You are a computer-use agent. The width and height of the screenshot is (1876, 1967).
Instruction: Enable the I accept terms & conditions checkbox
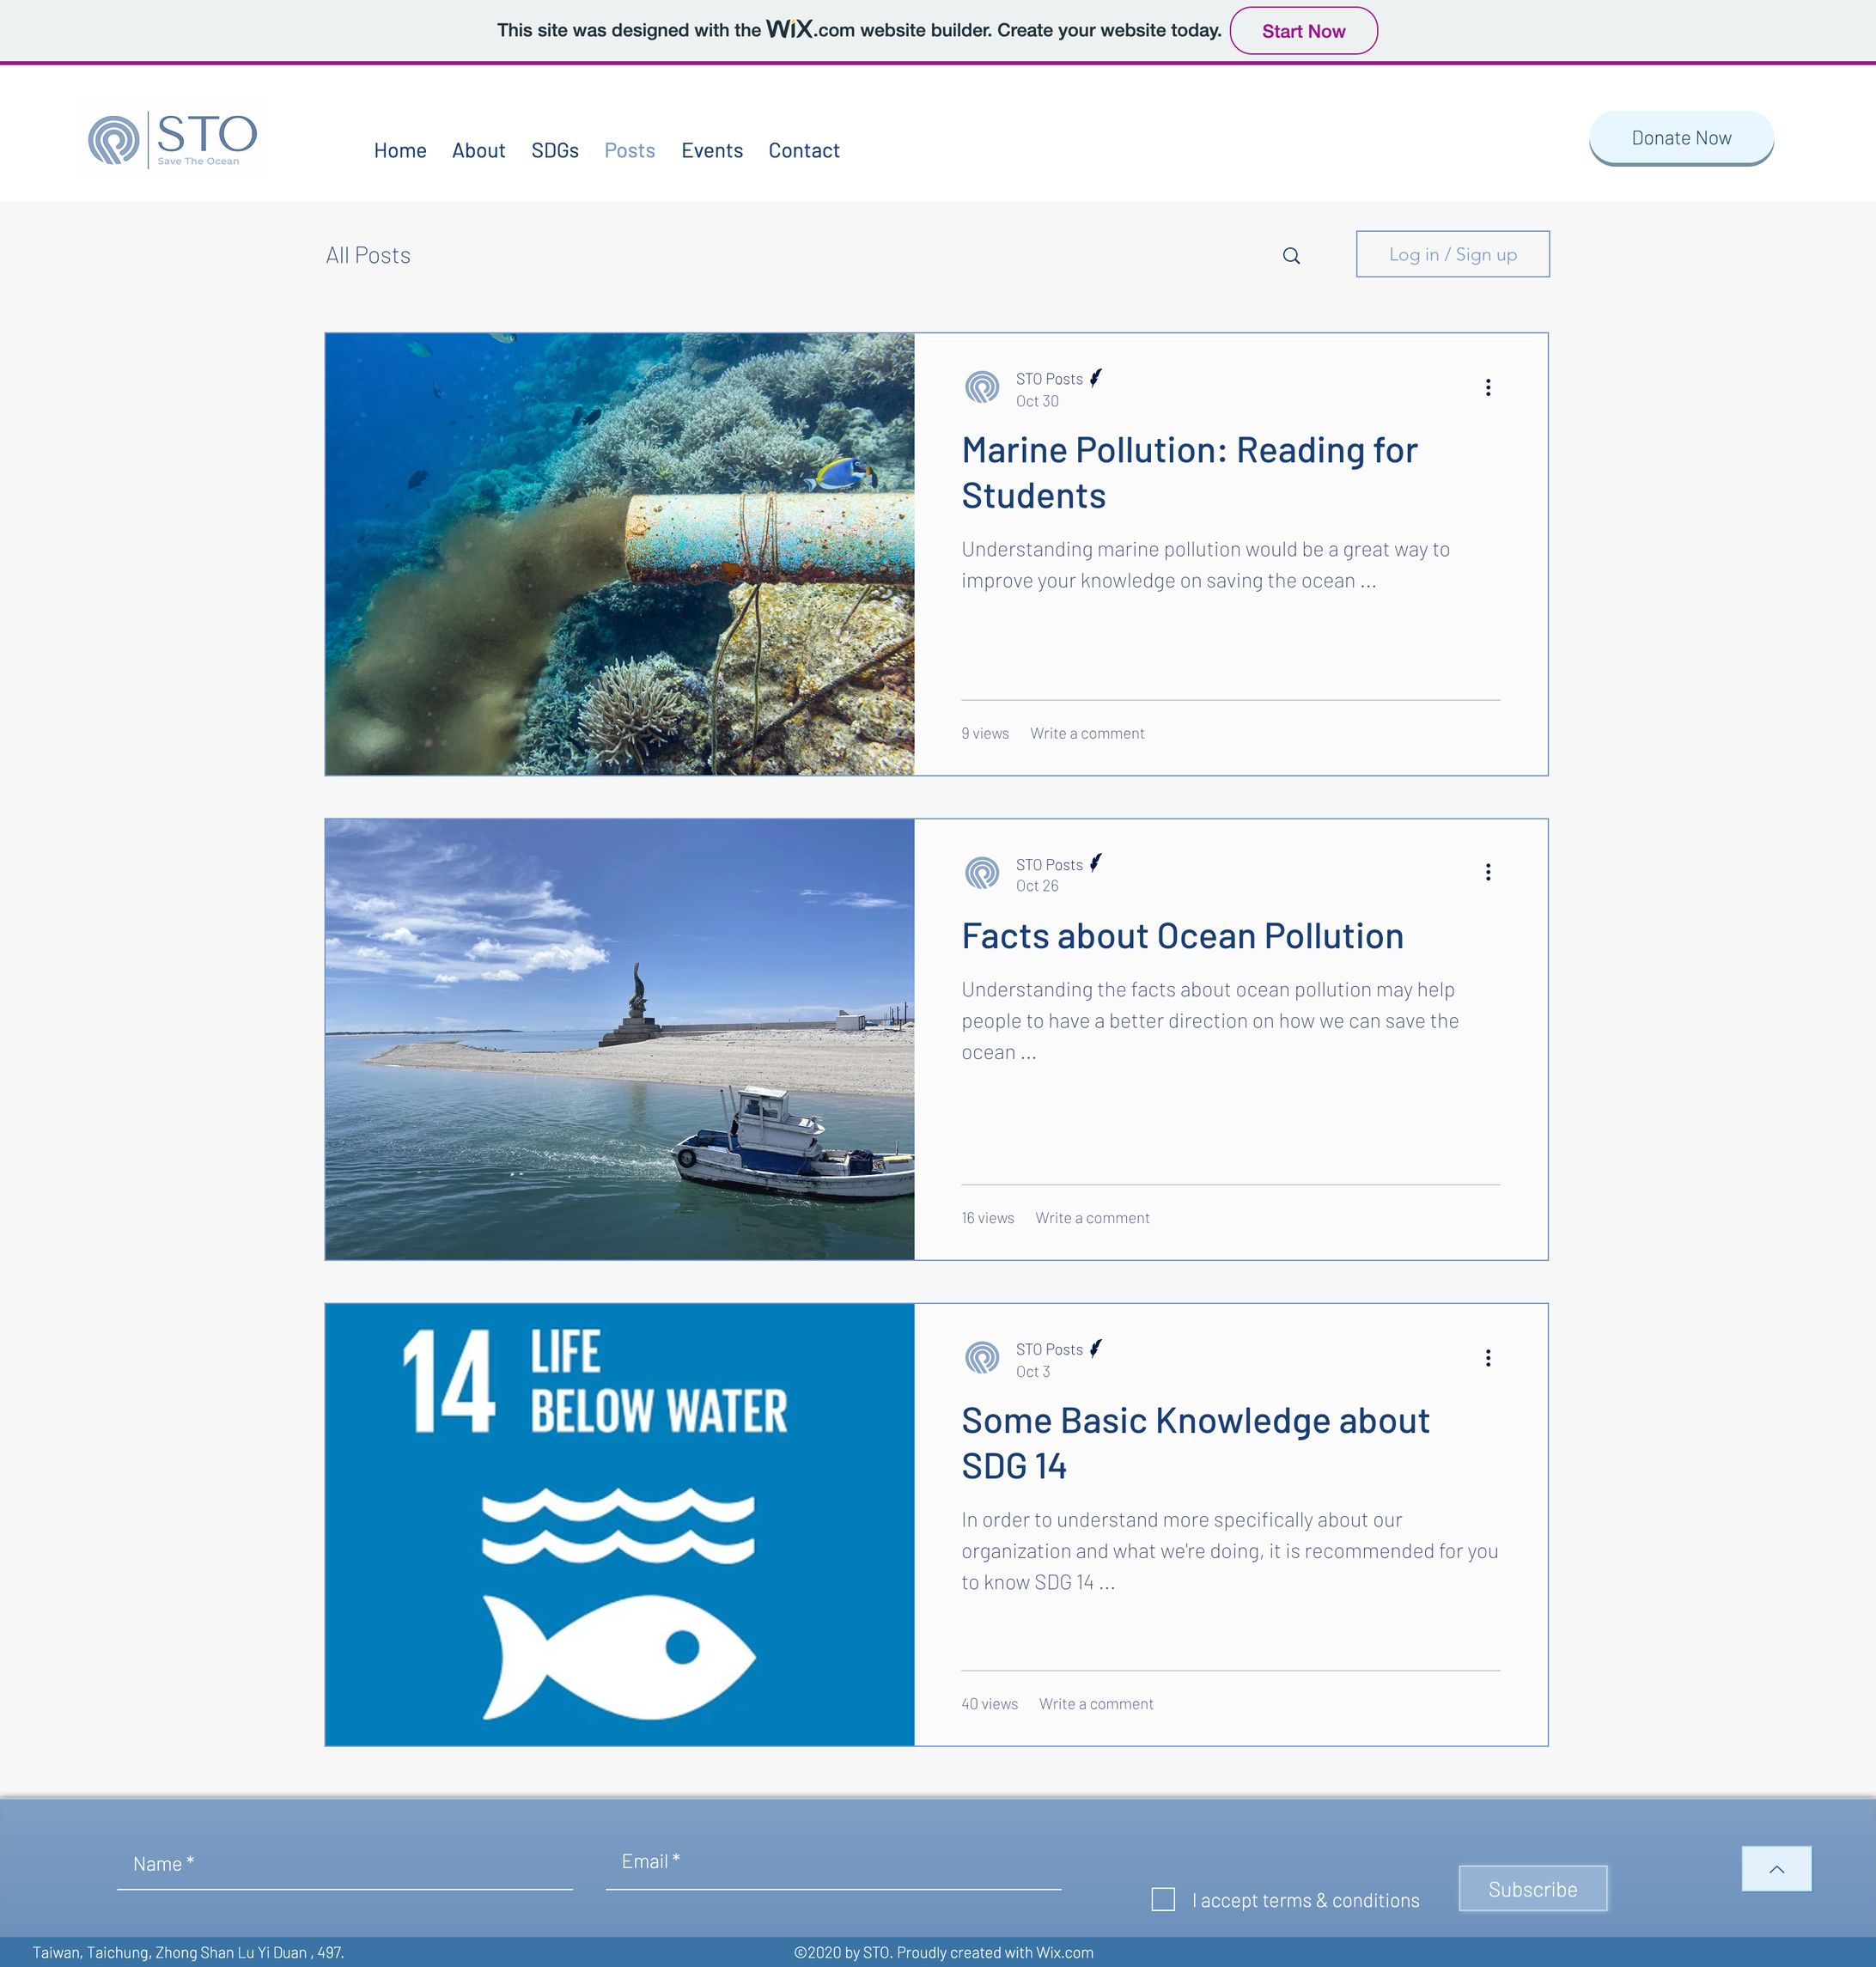click(1163, 1900)
